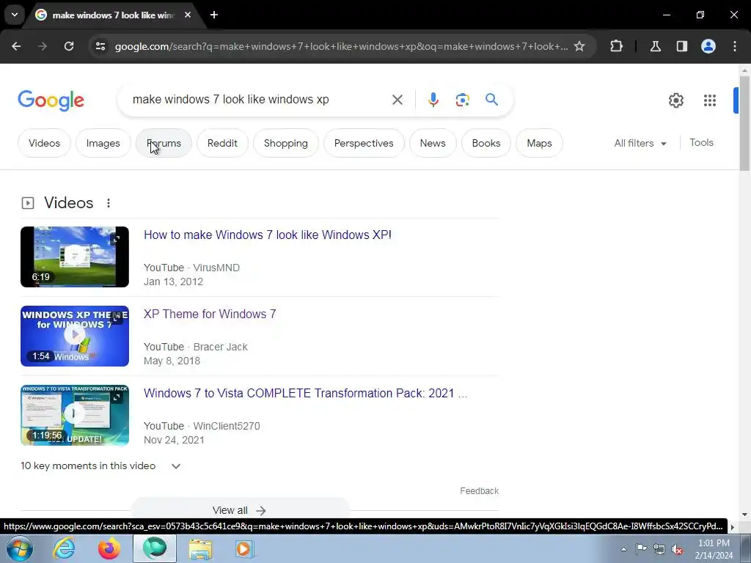Filter results by Shopping
Viewport: 751px width, 563px height.
pyautogui.click(x=285, y=143)
